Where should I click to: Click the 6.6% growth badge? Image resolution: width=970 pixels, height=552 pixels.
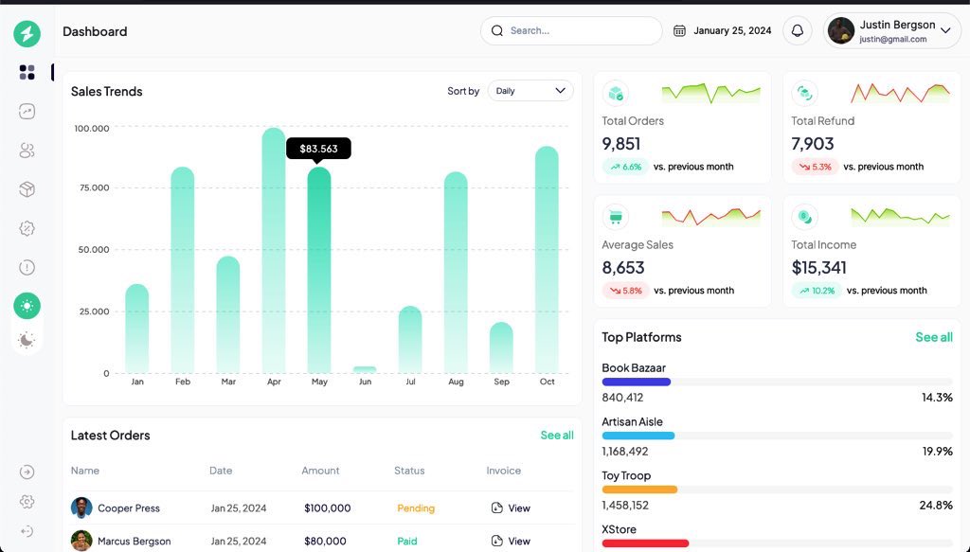point(625,167)
